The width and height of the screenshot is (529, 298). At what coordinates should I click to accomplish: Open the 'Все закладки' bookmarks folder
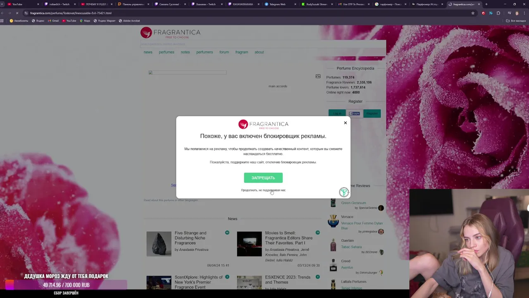pos(516,21)
